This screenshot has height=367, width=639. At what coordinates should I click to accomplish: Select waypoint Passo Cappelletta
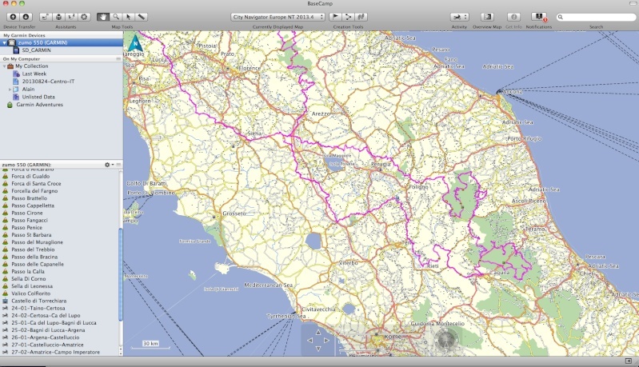(x=33, y=205)
